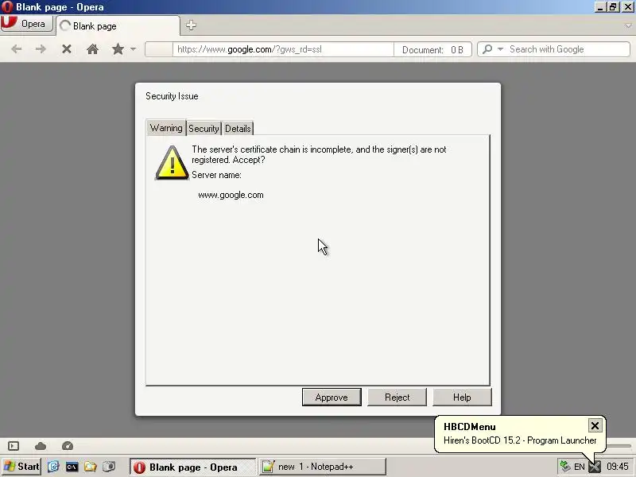Expand the search engine dropdown arrow
The height and width of the screenshot is (477, 636).
click(x=500, y=49)
